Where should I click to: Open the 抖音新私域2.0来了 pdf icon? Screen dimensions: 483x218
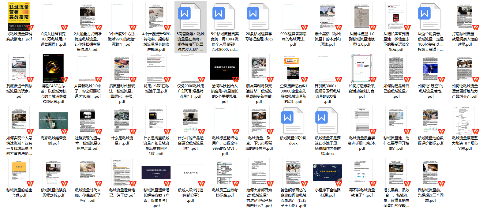pos(88,68)
